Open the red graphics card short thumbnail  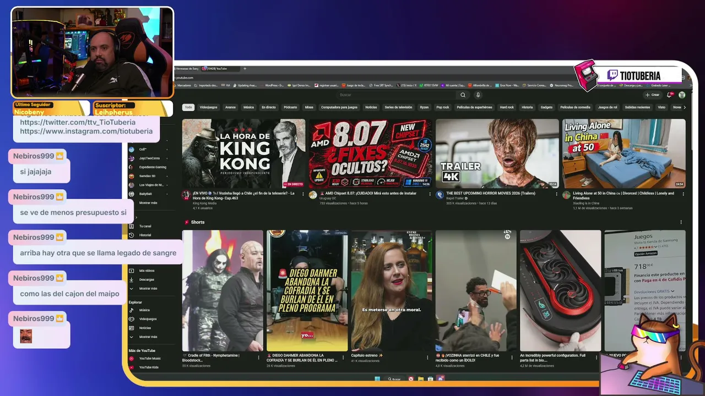(561, 290)
